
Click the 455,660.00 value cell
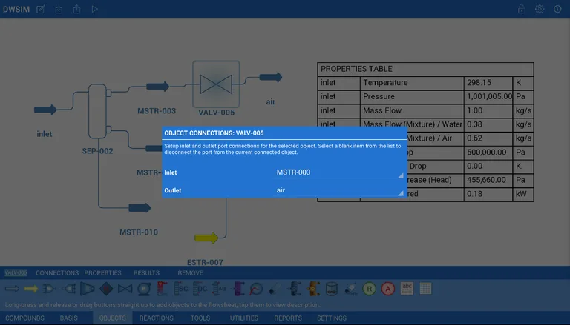[488, 180]
